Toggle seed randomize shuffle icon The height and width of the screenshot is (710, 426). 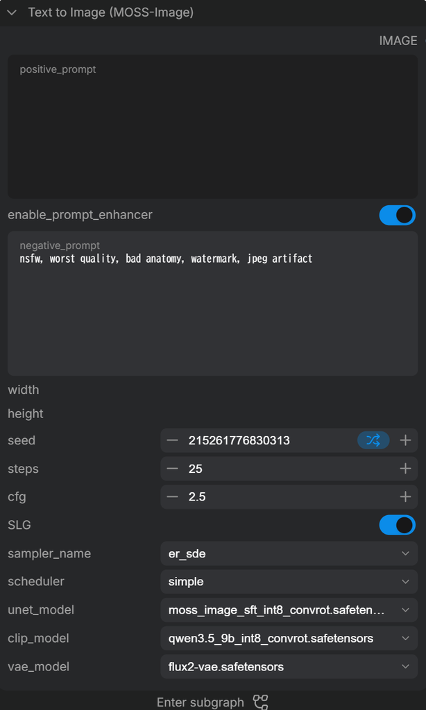point(373,440)
